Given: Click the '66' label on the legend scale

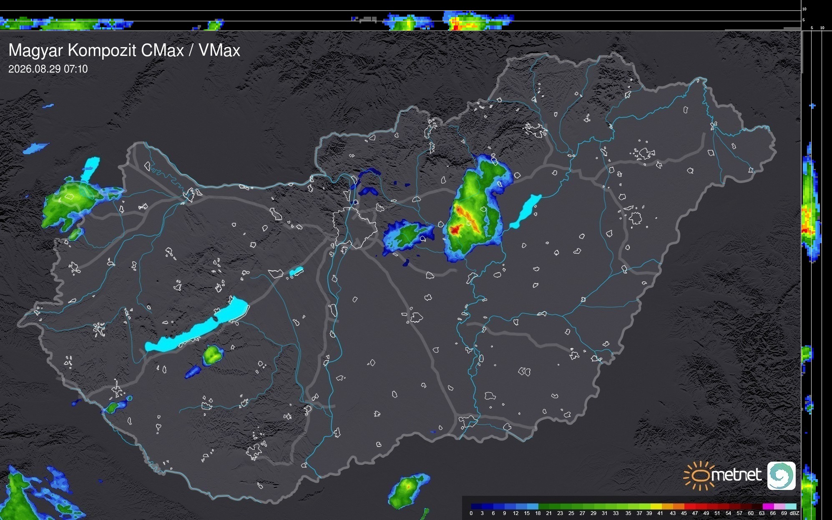Looking at the screenshot, I should click(773, 513).
